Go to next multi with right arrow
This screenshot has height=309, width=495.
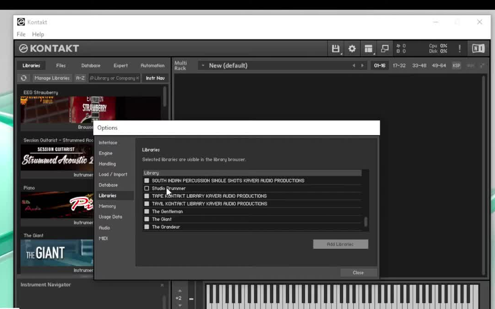(363, 66)
